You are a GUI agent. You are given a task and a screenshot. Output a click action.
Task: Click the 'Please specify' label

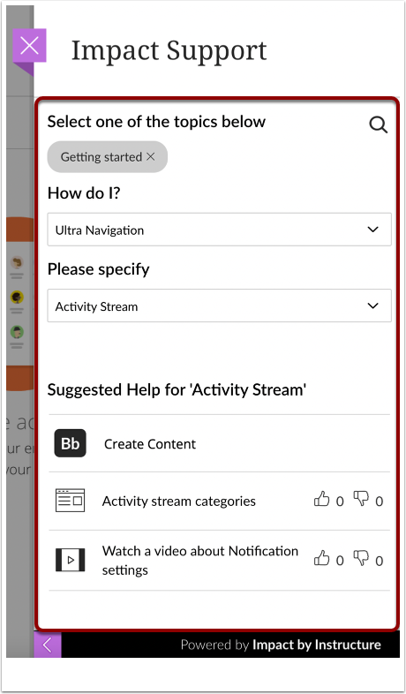point(98,269)
